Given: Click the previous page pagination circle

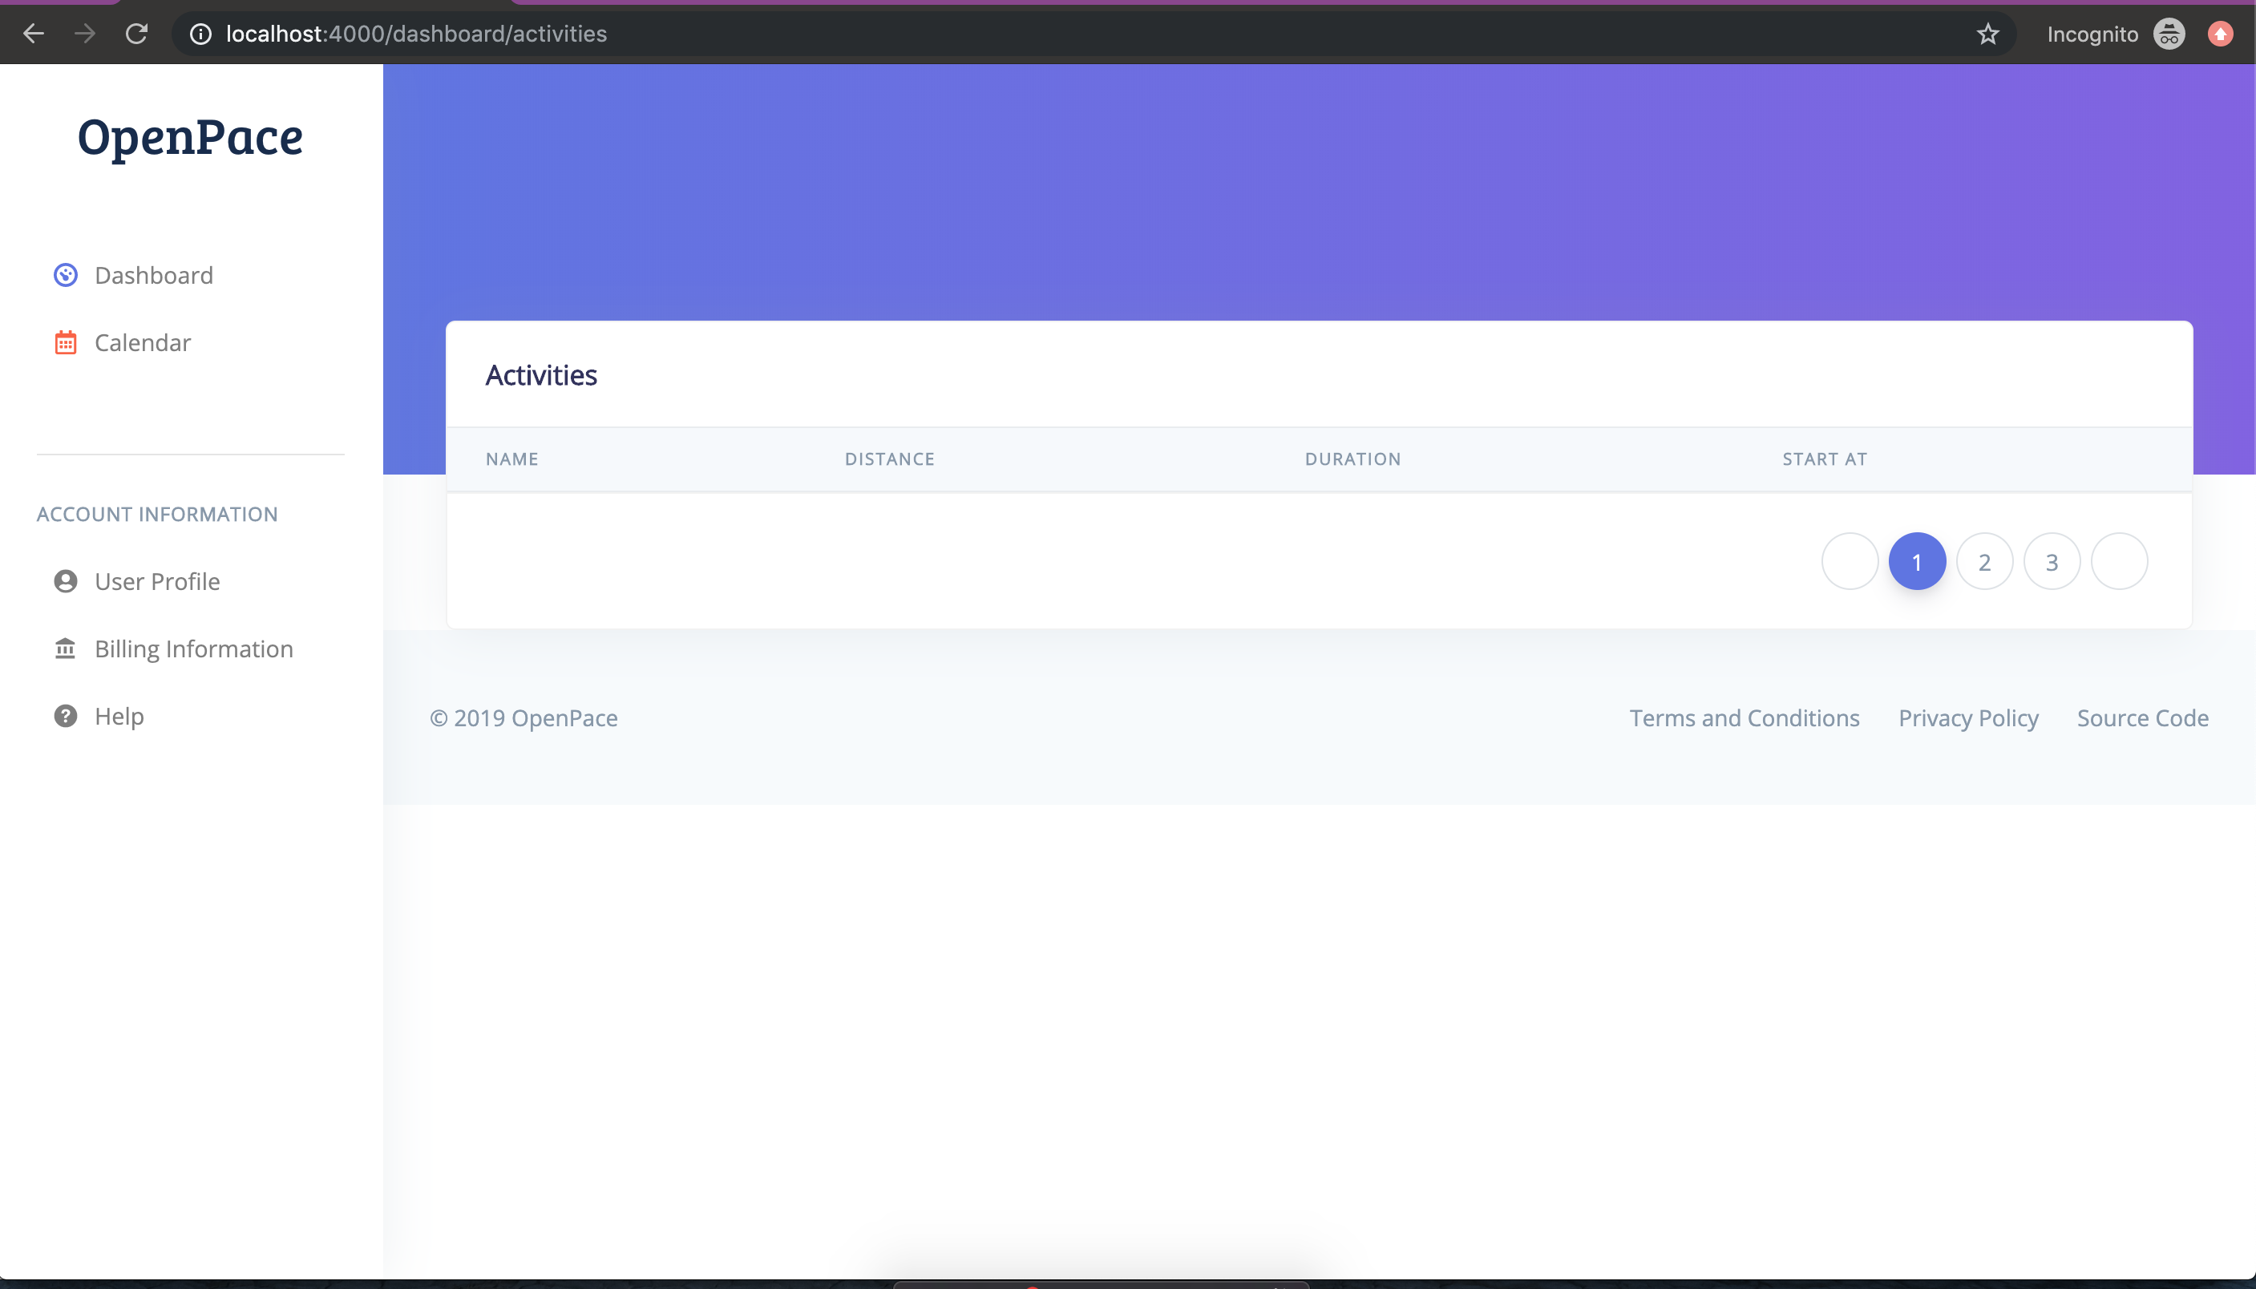Looking at the screenshot, I should pos(1850,562).
